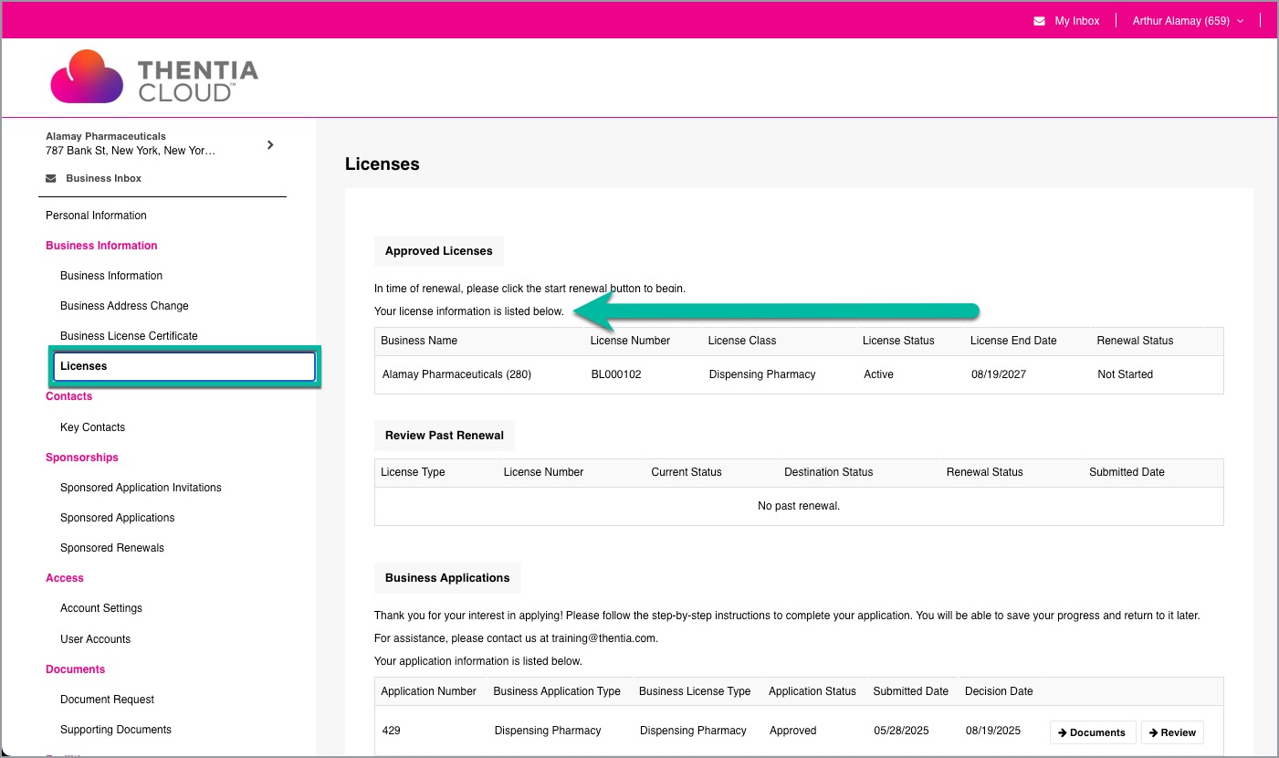Go to Sponsored Renewals
The height and width of the screenshot is (758, 1279).
click(x=112, y=548)
